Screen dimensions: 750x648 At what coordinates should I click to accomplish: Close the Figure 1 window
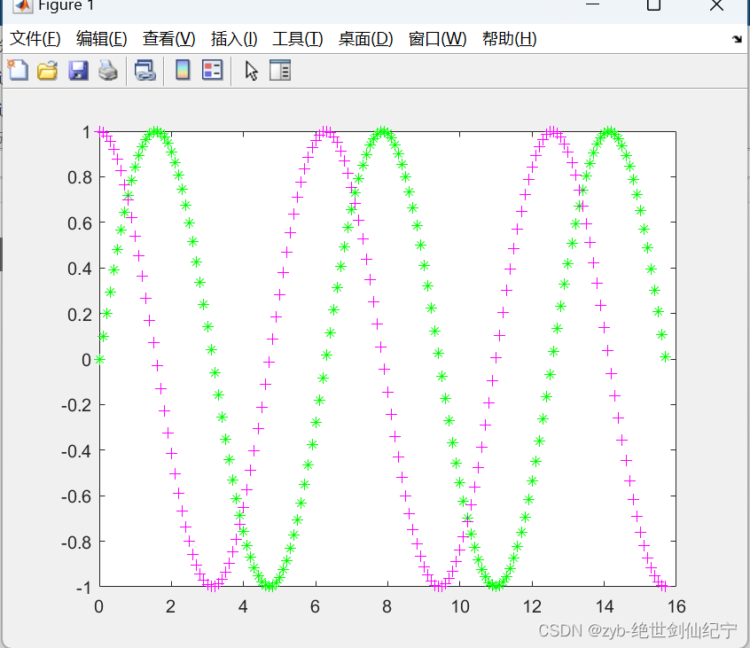(716, 4)
